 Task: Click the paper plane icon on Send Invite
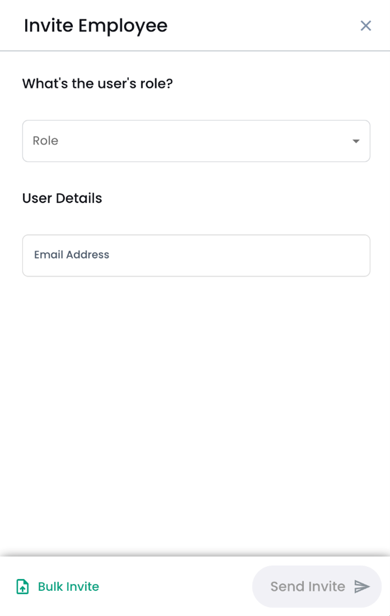(x=361, y=586)
